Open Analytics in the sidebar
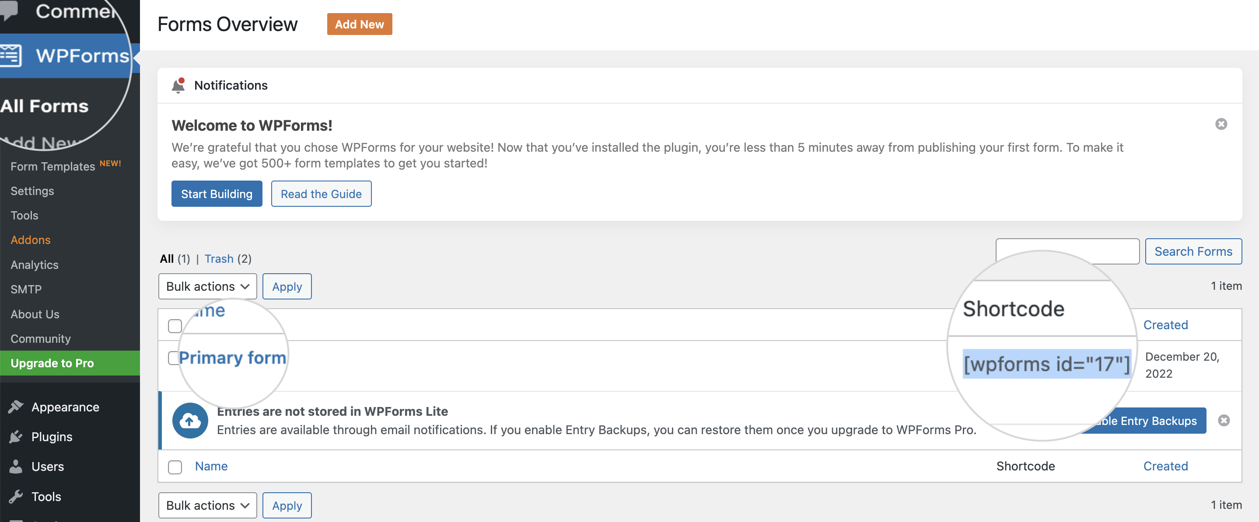This screenshot has height=522, width=1259. click(34, 264)
